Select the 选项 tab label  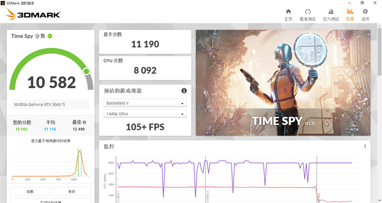[365, 19]
